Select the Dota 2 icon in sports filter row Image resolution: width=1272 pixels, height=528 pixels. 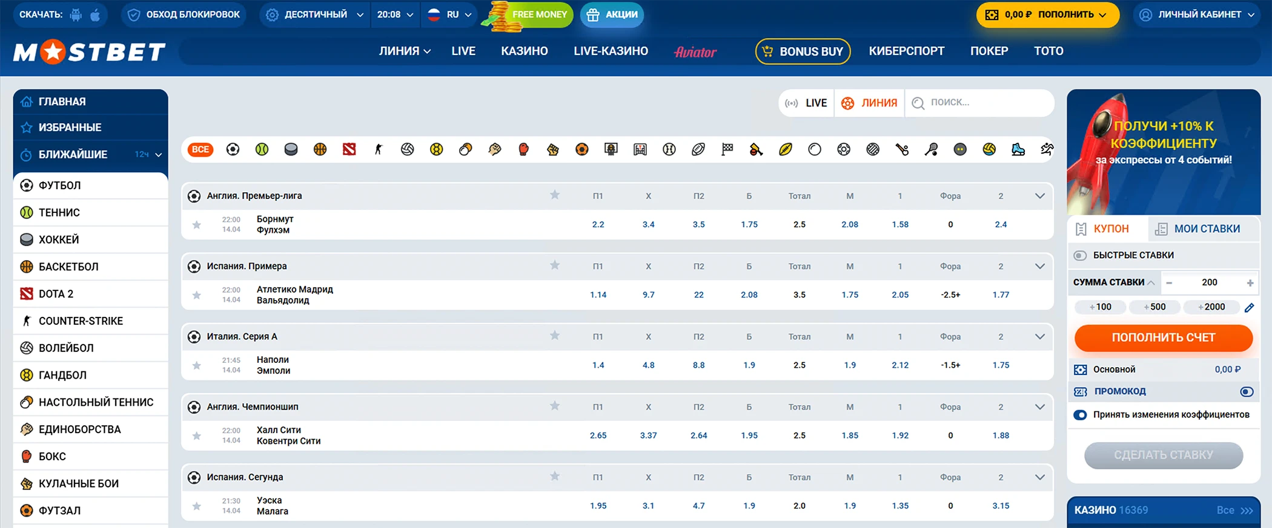click(x=349, y=149)
